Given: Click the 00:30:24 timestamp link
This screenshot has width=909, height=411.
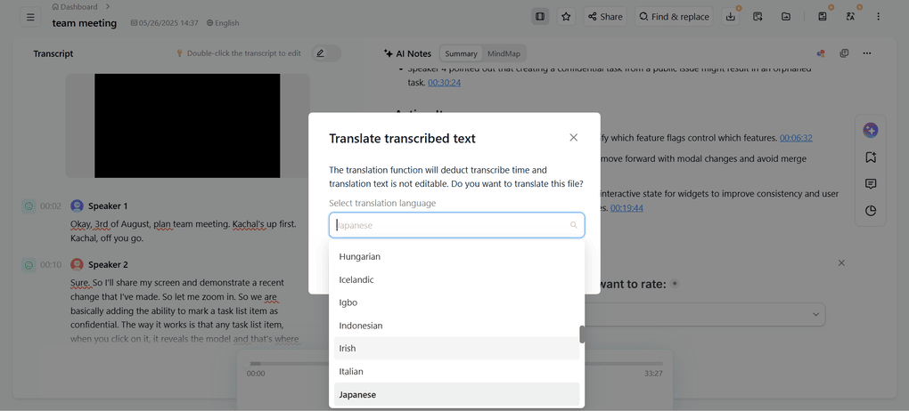Looking at the screenshot, I should pos(444,83).
